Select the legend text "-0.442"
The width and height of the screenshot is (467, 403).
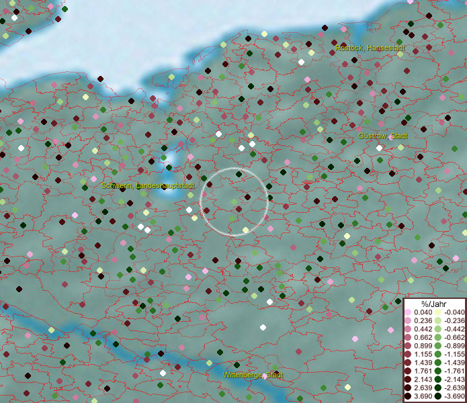pyautogui.click(x=454, y=329)
